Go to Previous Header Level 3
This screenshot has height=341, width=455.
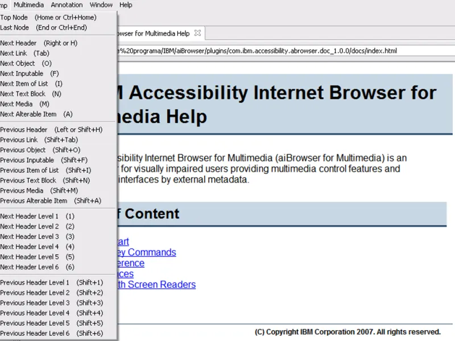click(58, 303)
